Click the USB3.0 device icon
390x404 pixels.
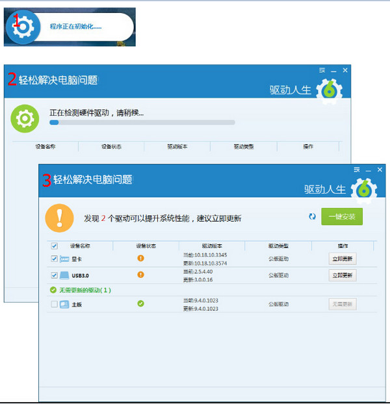64,275
